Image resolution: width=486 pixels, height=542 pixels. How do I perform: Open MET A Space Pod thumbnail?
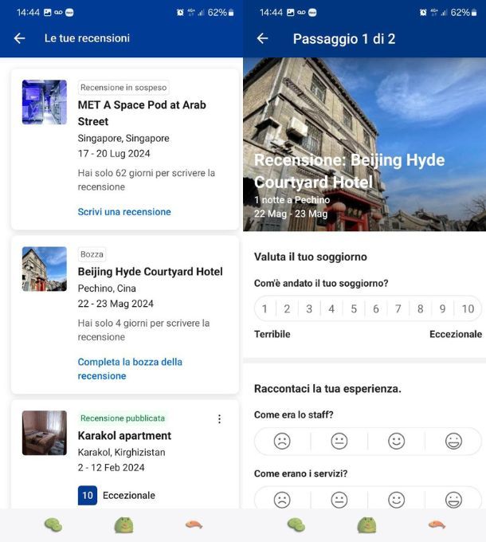[x=45, y=102]
